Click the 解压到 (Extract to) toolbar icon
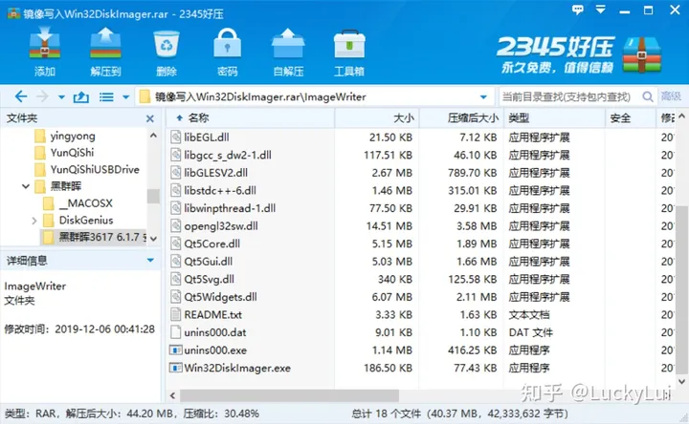 point(105,43)
